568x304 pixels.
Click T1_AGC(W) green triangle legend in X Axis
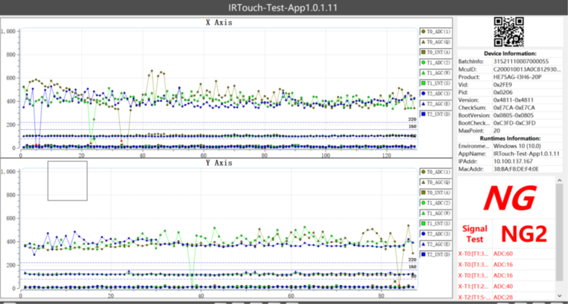tap(424, 73)
